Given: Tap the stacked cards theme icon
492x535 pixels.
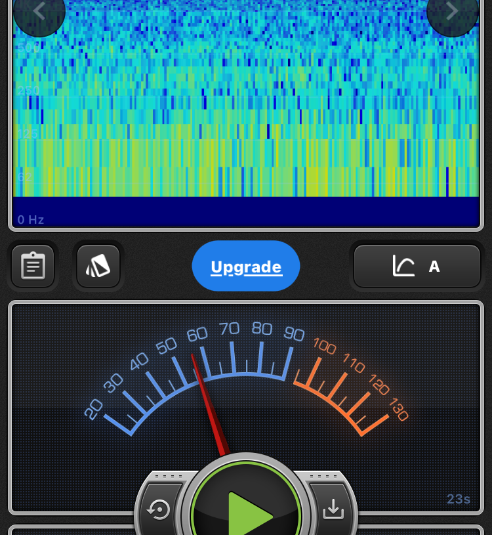Looking at the screenshot, I should pyautogui.click(x=98, y=266).
